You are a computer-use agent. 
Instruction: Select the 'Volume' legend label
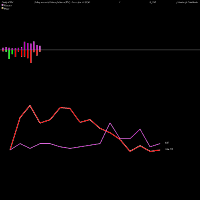8,6
